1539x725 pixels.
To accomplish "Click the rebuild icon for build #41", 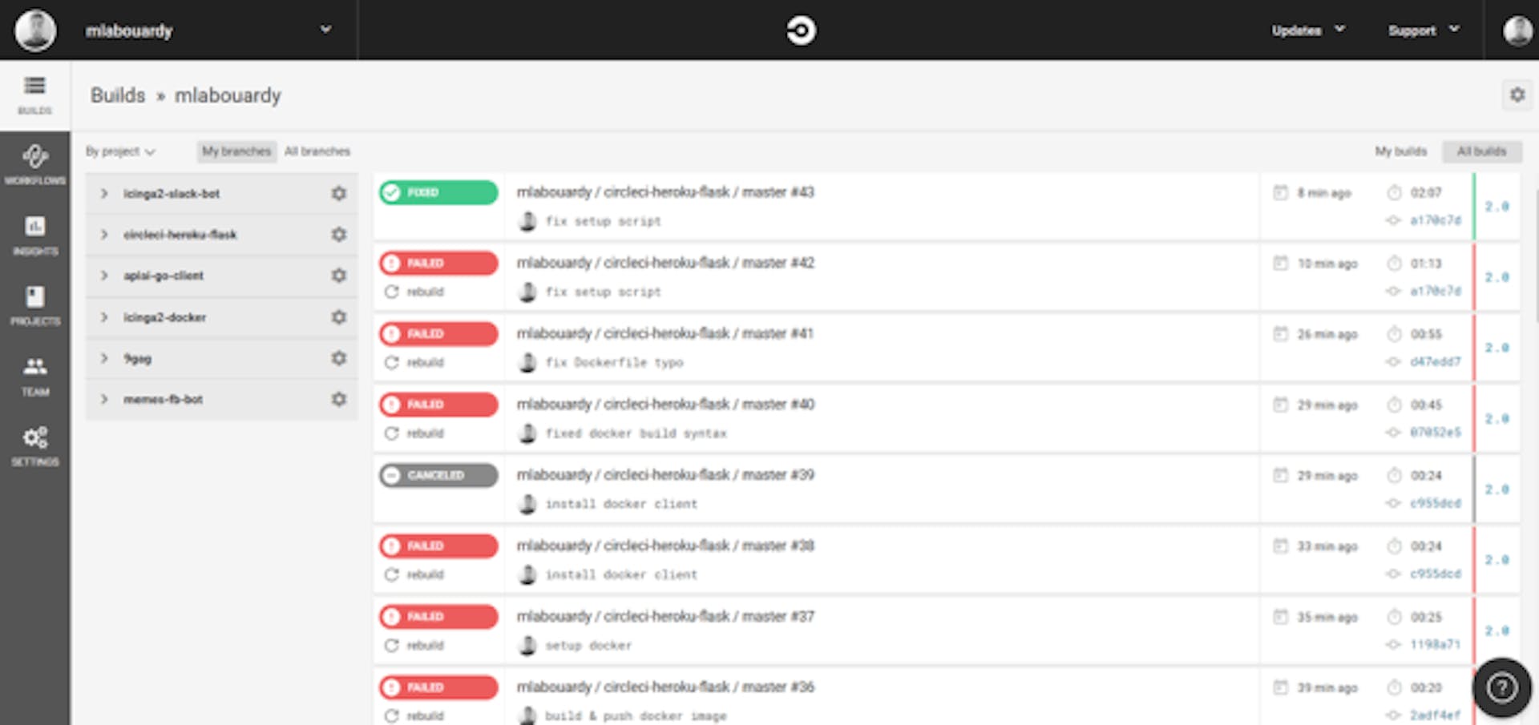I will pyautogui.click(x=391, y=362).
